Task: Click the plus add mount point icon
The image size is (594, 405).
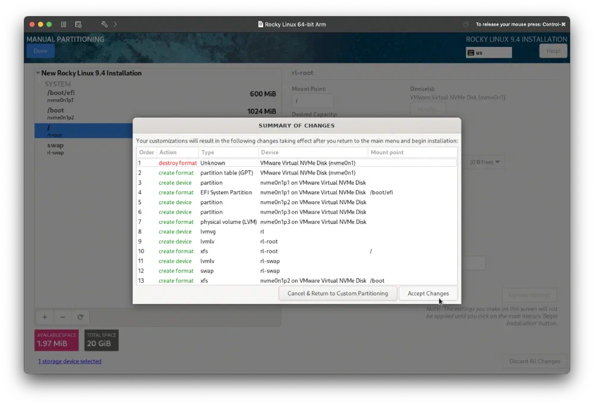Action: click(x=44, y=317)
